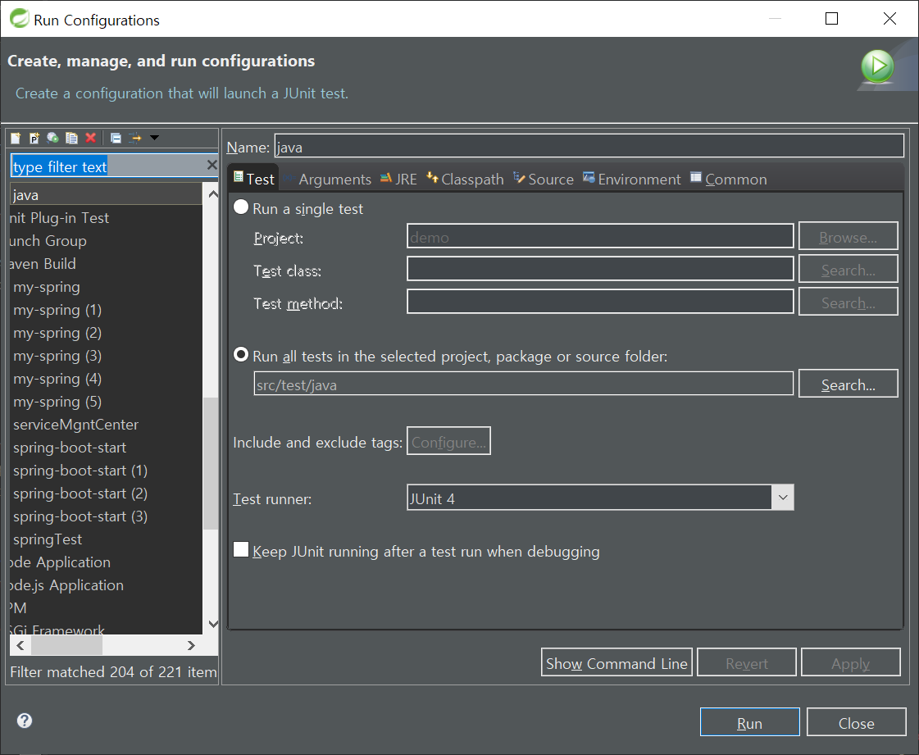Open the filter options dropdown arrow in the toolbar
Viewport: 919px width, 755px height.
click(154, 138)
